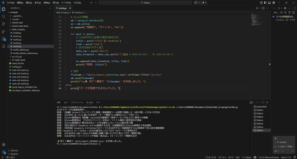297x159 pixels.
Task: Expand the xy_n10_gui folder
Action: [x=17, y=57]
